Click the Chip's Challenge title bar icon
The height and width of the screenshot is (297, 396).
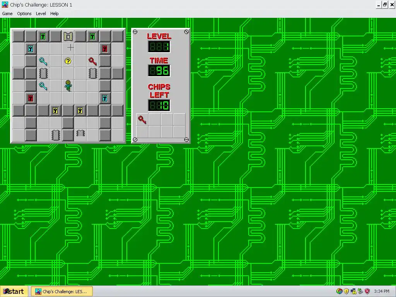tap(5, 5)
